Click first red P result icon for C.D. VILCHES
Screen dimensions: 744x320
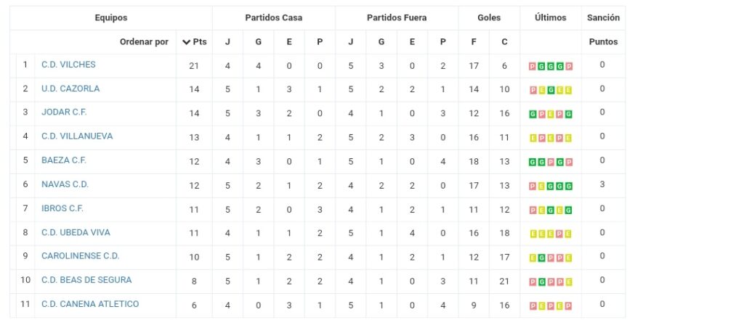pos(533,66)
